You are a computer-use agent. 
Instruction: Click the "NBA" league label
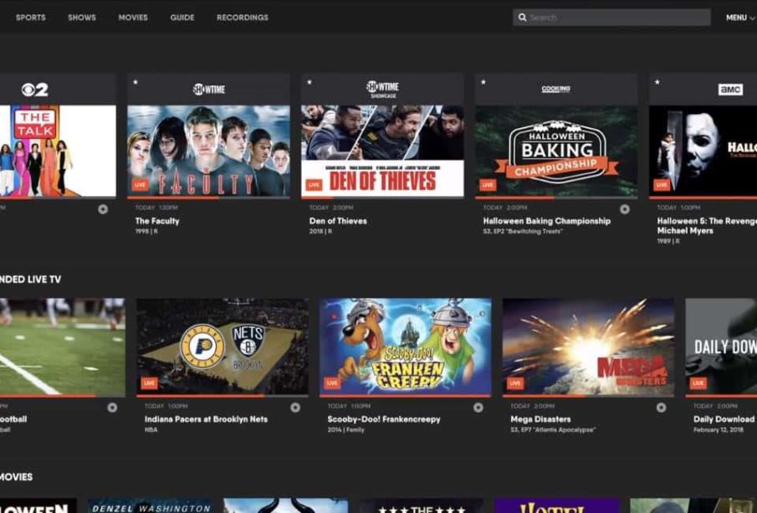click(151, 429)
